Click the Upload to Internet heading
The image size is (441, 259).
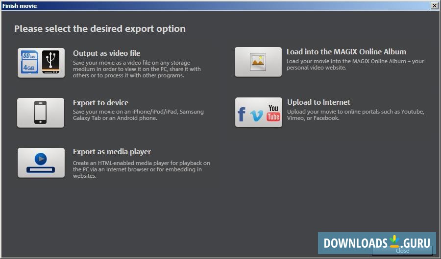(318, 102)
